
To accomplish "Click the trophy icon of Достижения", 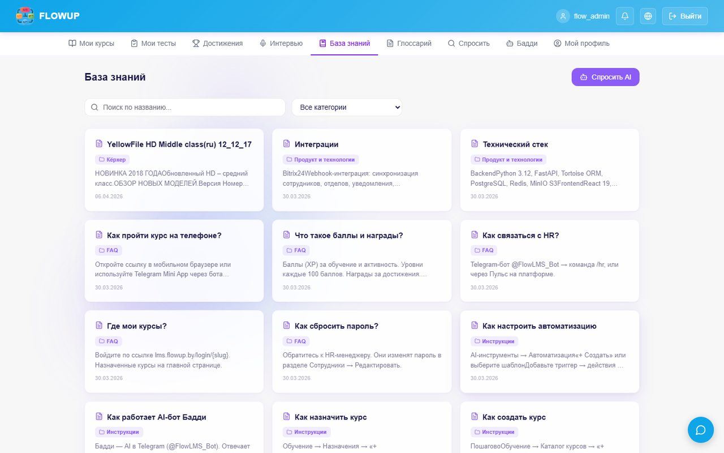I will [x=196, y=43].
